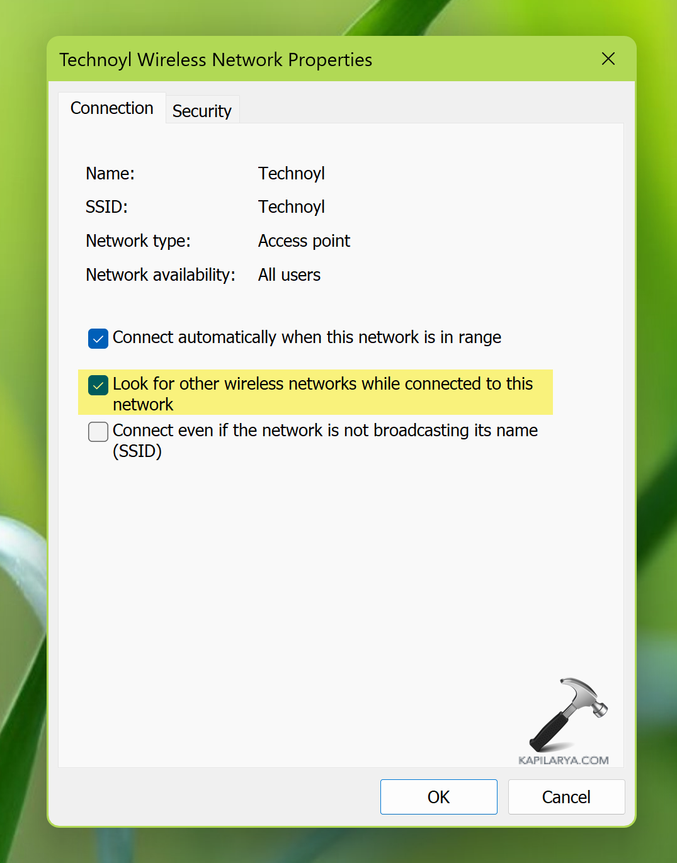The image size is (677, 863).
Task: Click the Name: field label
Action: click(x=110, y=173)
